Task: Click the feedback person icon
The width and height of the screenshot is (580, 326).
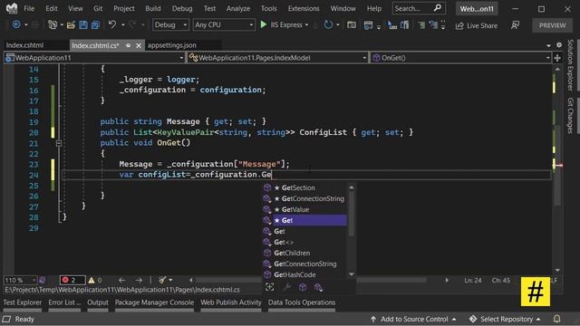Action: click(x=515, y=25)
